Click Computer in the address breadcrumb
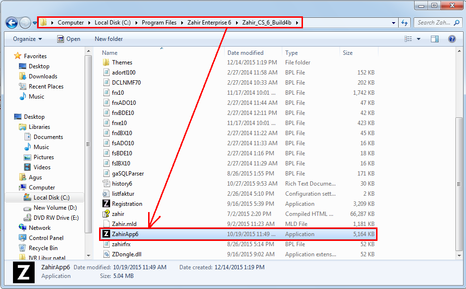466x289 pixels. (x=71, y=23)
